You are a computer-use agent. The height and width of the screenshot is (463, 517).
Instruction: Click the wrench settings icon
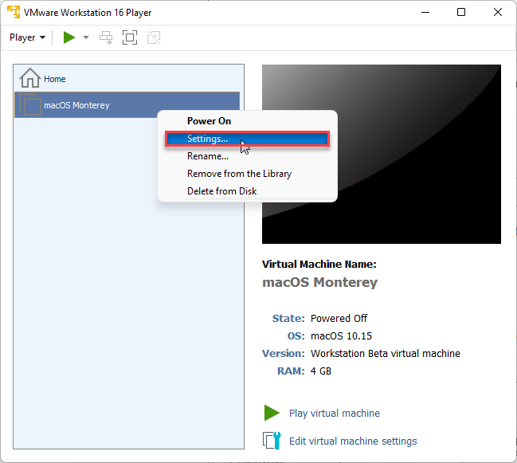click(272, 441)
